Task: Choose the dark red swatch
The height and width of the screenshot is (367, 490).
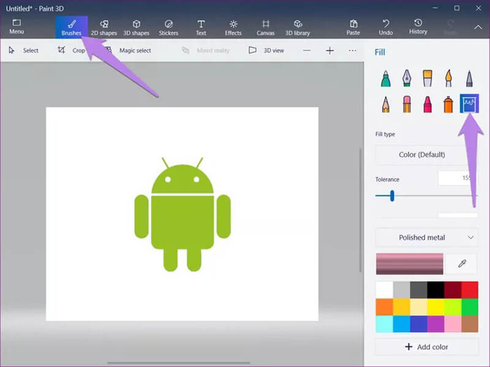Action: click(453, 290)
